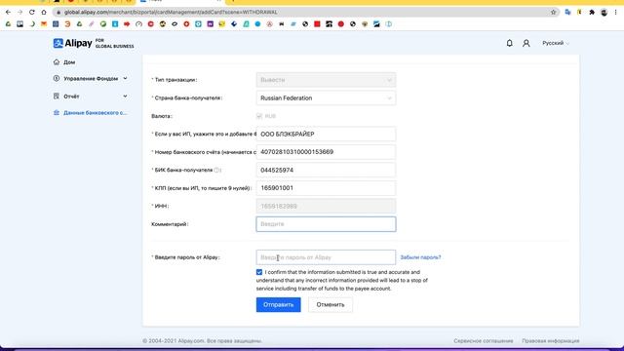
Task: Change language via Русский dropdown
Action: tap(556, 43)
